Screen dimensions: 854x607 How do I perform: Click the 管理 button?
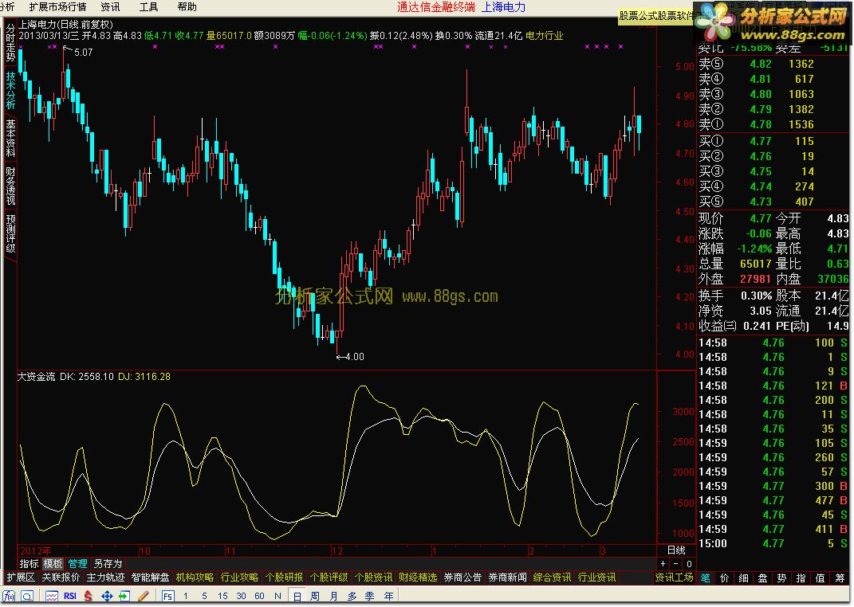[x=77, y=564]
